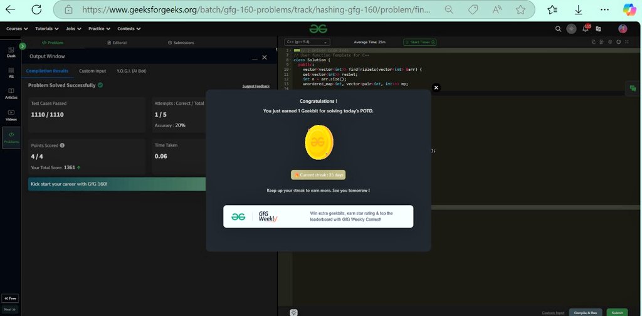Screen dimensions: 642x316
Task: Open the Jobs dropdown menu
Action: tap(73, 29)
